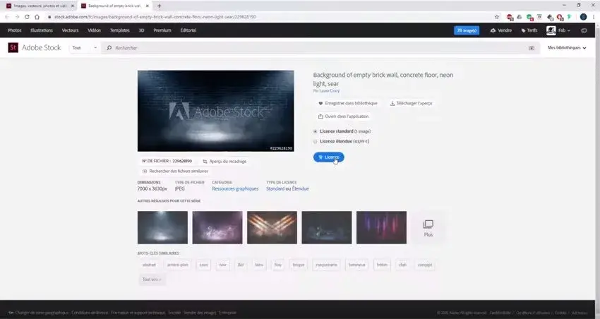
Task: Bookmark page with star icon
Action: tap(497, 17)
